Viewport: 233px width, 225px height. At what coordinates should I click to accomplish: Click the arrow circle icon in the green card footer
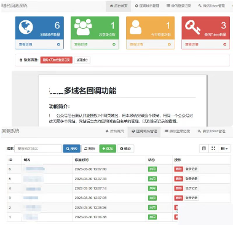coord(114,44)
